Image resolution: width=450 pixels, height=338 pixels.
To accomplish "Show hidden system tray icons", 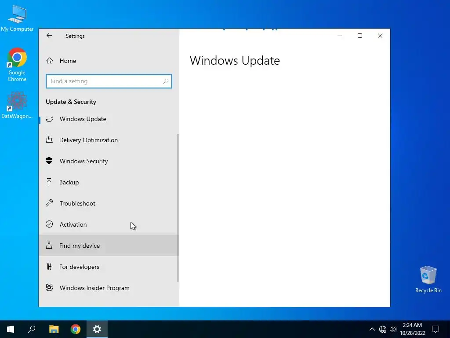I will 372,329.
